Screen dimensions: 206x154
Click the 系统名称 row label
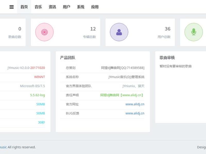tap(72, 77)
